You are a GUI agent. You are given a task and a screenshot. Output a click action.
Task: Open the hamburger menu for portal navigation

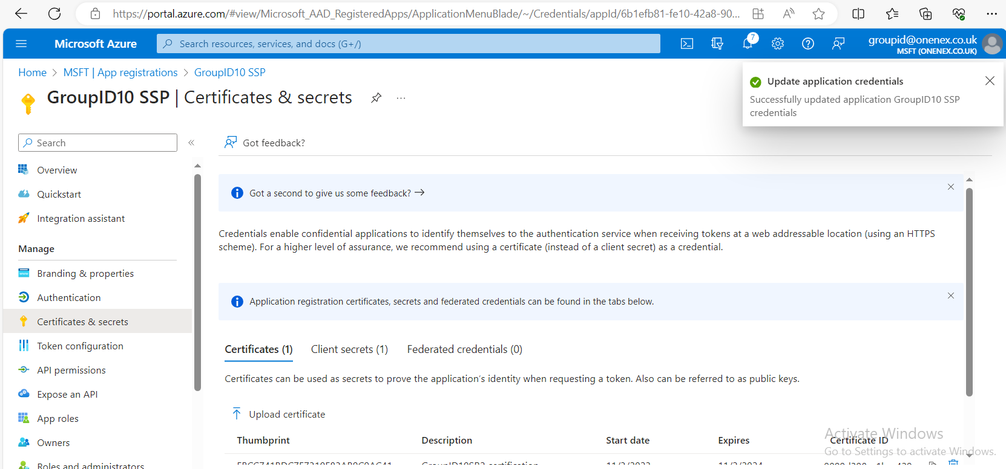tap(22, 44)
